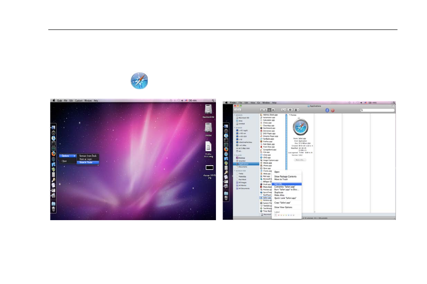Viewport: 427px width, 284px height.
Task: Collapse the Preview disclosure triangle in Finder
Action: (289, 115)
